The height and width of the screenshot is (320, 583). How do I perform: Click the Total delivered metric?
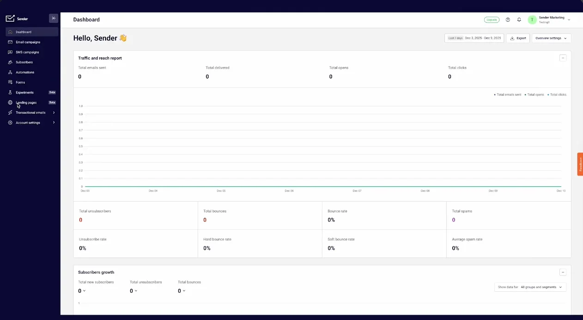[x=218, y=72]
